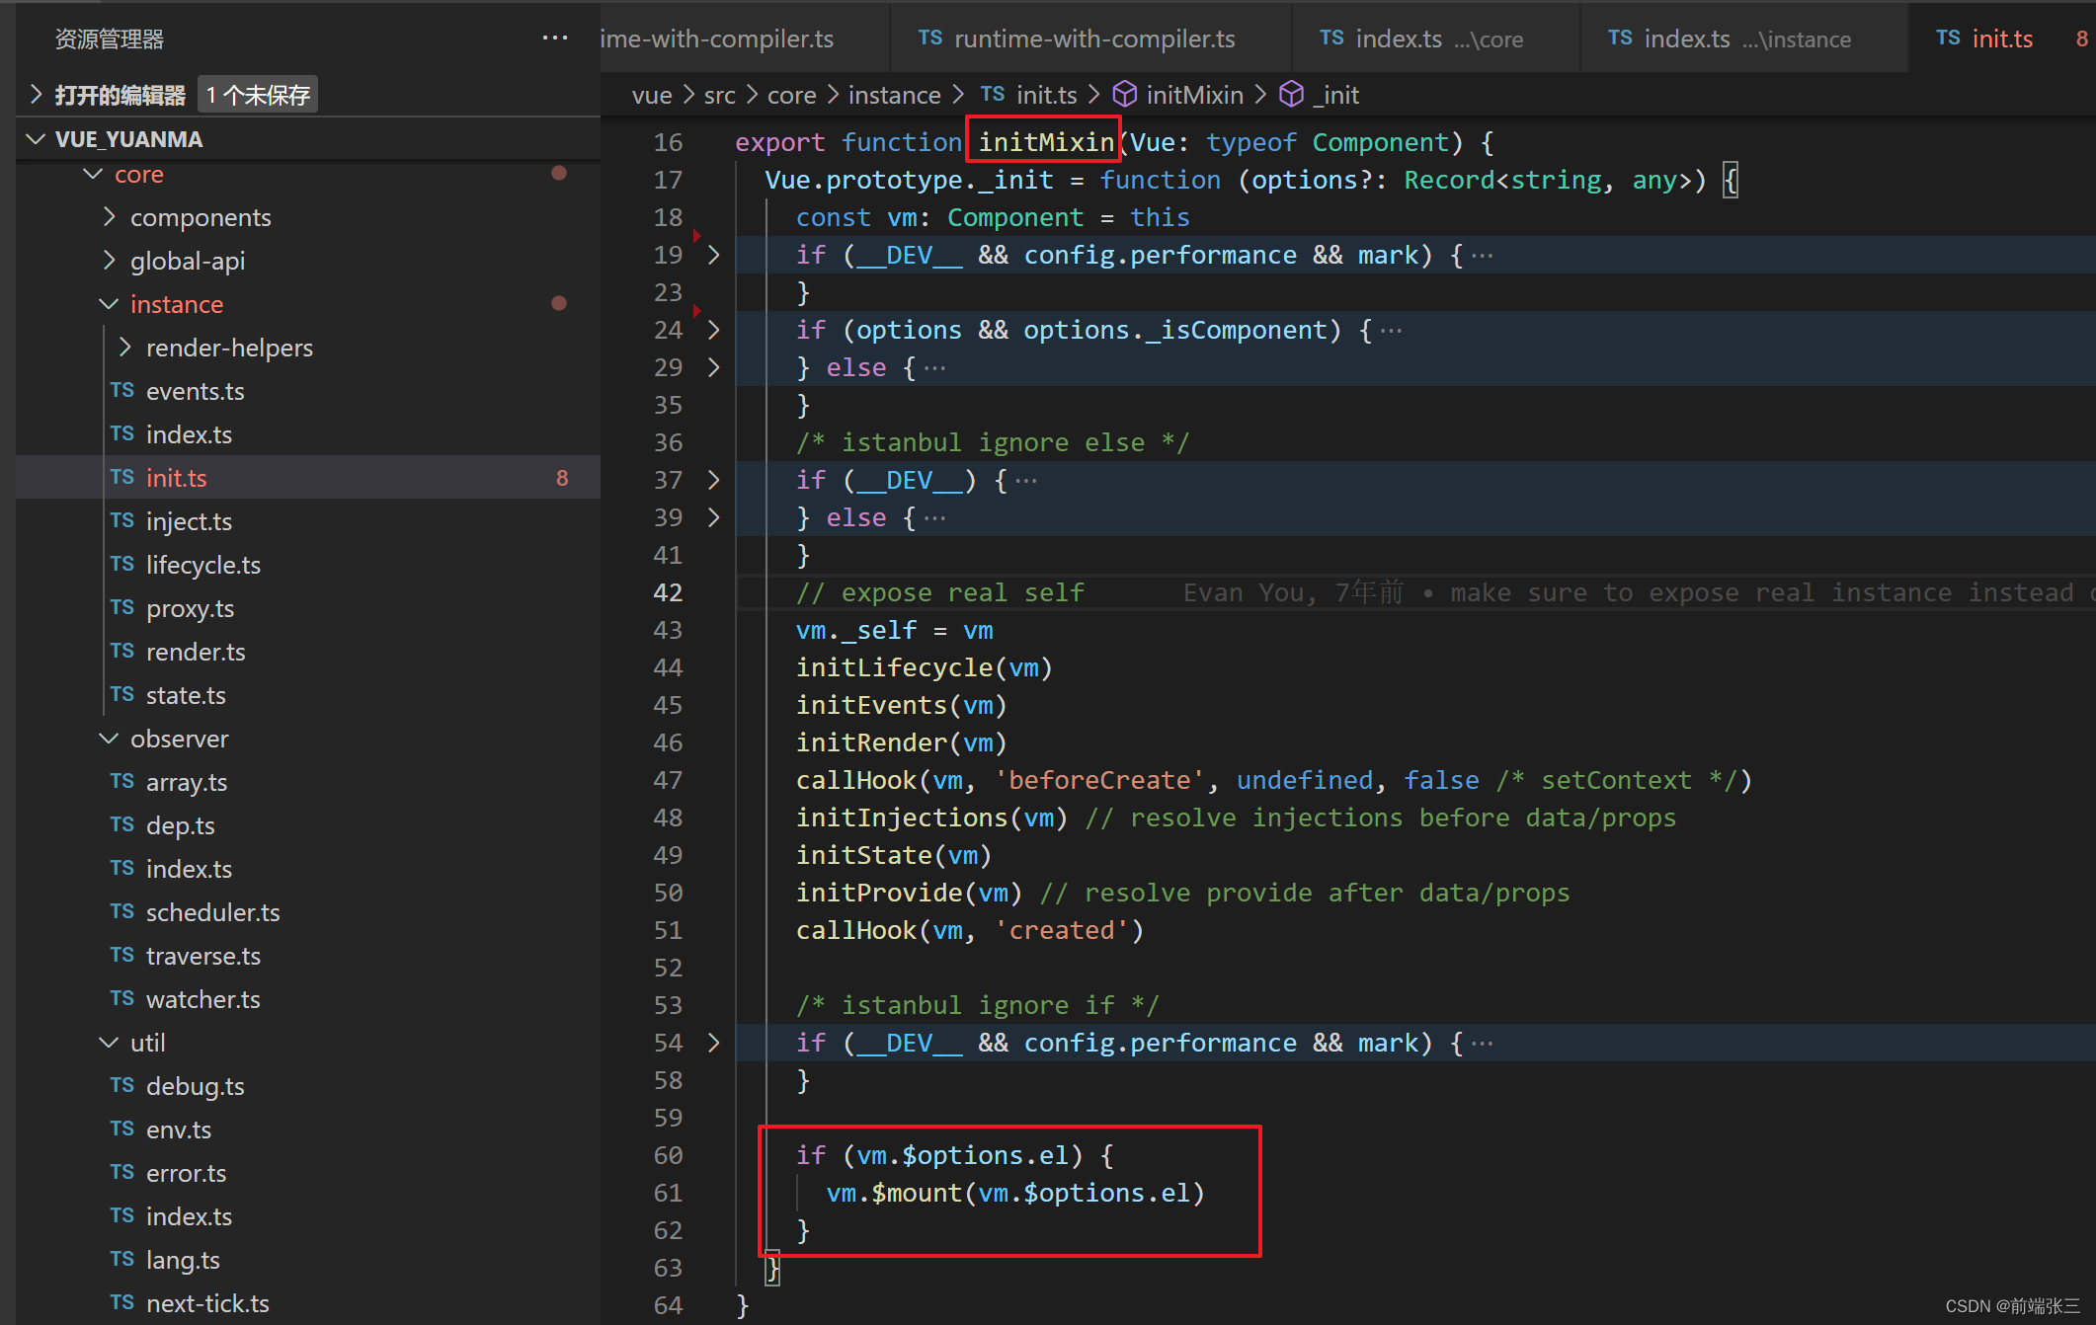Image resolution: width=2096 pixels, height=1325 pixels.
Task: Select the init.ts editor tab
Action: [x=2001, y=39]
